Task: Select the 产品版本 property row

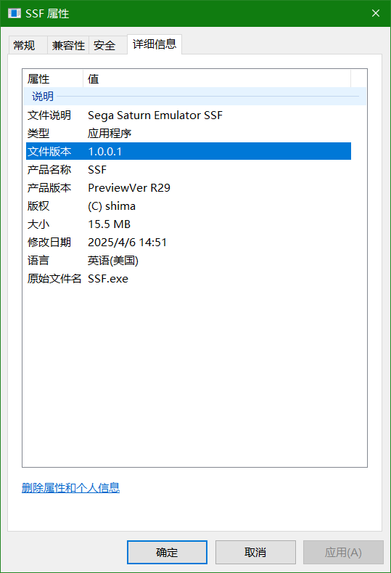Action: pos(189,188)
